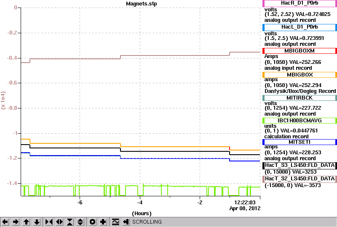Select the IBC1H00BCMAVG green legend box
Image resolution: width=337 pixels, height=227 pixels.
click(300, 121)
